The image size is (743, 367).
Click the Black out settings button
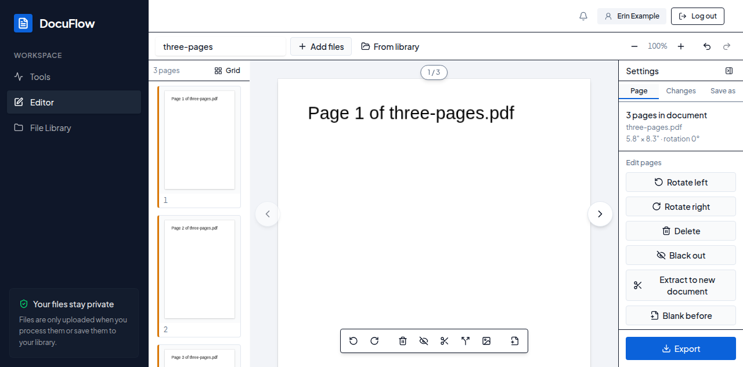click(681, 255)
